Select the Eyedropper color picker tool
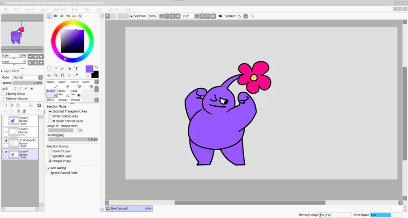 point(76,75)
